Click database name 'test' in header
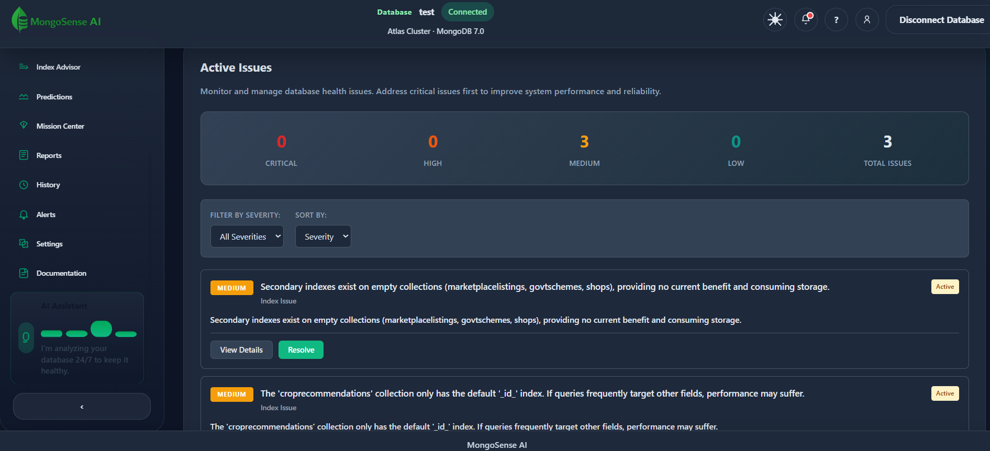The height and width of the screenshot is (451, 990). pos(427,12)
